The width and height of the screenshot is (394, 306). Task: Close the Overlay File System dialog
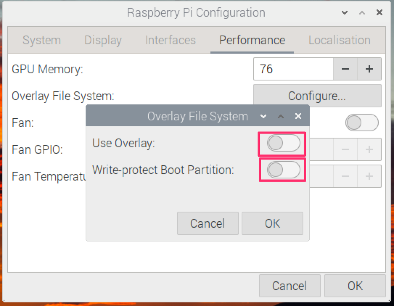(x=298, y=116)
